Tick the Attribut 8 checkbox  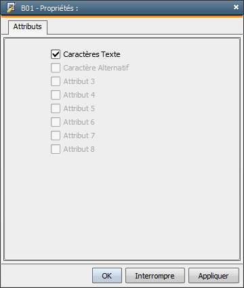pyautogui.click(x=56, y=149)
